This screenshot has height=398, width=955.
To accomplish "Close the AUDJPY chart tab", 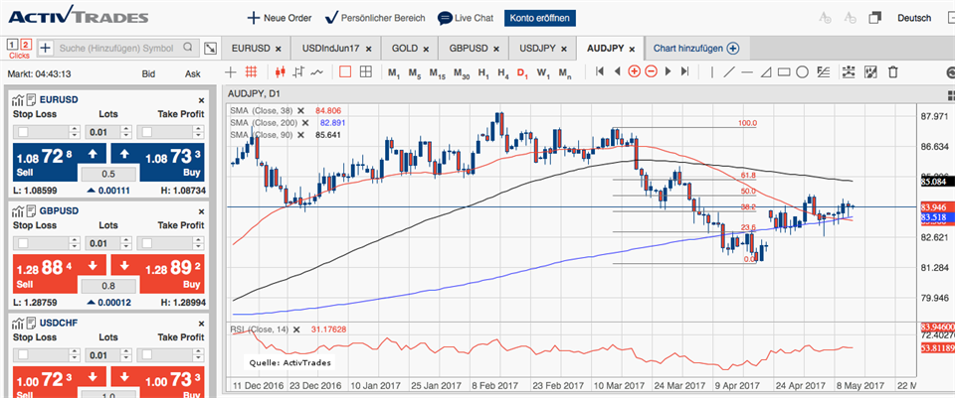I will tap(632, 49).
